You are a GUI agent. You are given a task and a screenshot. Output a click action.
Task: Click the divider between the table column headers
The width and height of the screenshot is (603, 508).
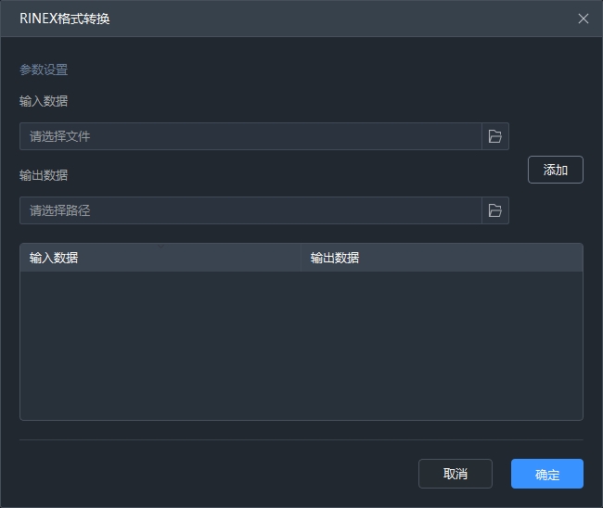(x=301, y=258)
